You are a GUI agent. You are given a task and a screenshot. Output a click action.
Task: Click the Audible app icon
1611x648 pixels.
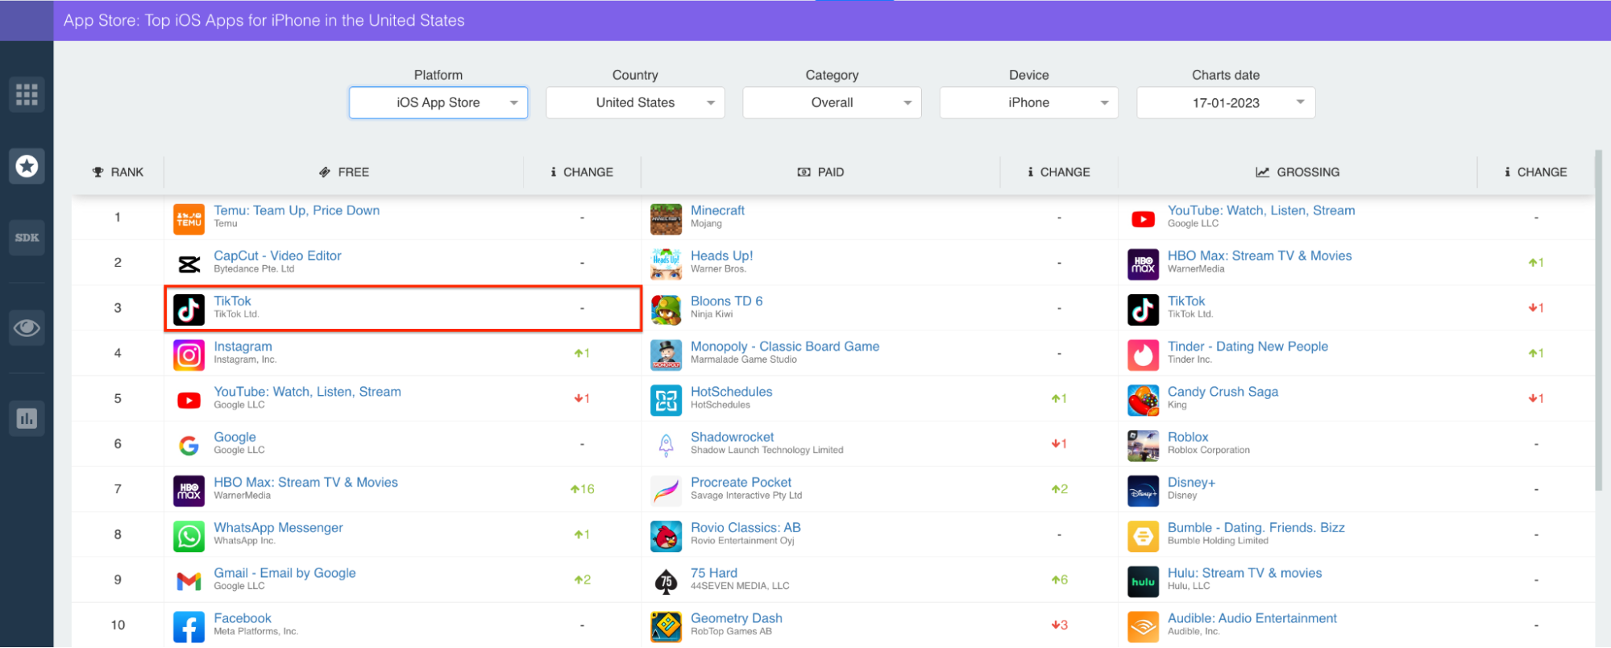[1143, 626]
